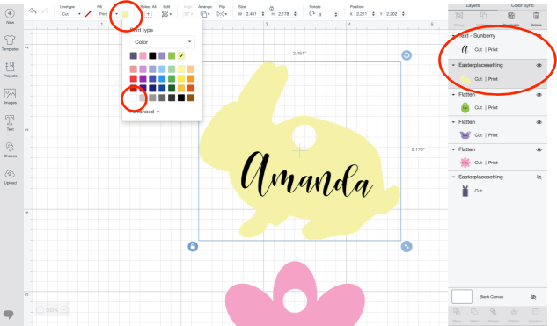Hide the green egg Flatten layer

tap(539, 95)
